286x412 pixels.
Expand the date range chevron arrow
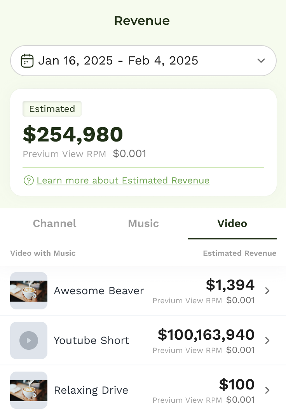point(261,61)
